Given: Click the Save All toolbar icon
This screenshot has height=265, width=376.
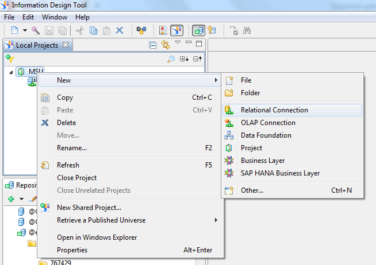Looking at the screenshot, I should click(x=62, y=30).
